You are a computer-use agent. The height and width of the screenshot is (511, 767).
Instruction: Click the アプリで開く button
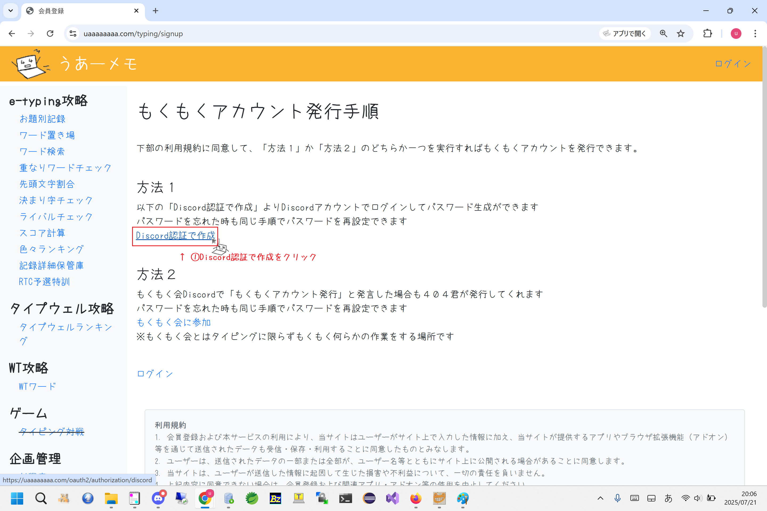pyautogui.click(x=625, y=34)
